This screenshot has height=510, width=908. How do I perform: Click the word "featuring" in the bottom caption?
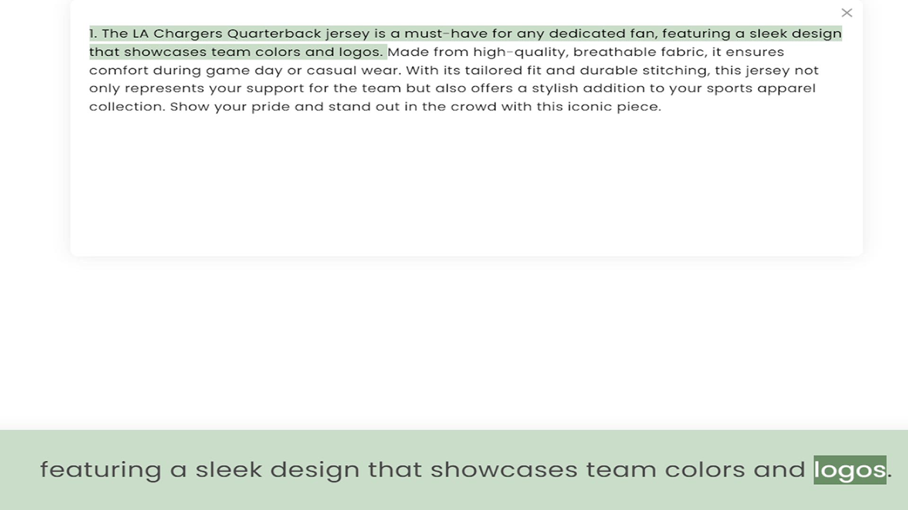pyautogui.click(x=101, y=470)
